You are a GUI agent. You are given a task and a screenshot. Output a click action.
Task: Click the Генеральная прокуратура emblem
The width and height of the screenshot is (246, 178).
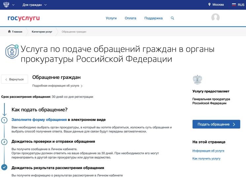point(197,80)
